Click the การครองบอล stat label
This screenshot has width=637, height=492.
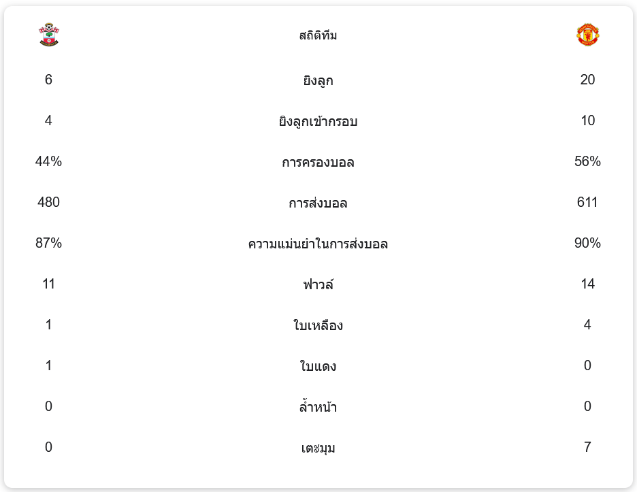pyautogui.click(x=318, y=163)
